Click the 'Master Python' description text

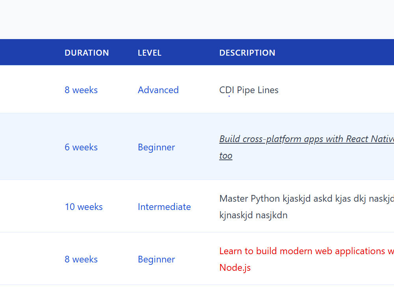click(x=307, y=207)
